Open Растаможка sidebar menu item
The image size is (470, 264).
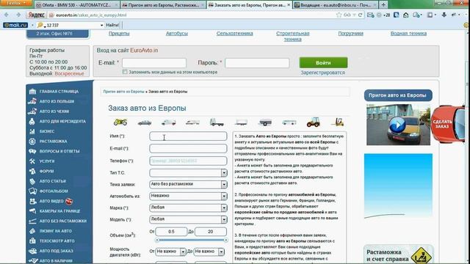(x=53, y=141)
